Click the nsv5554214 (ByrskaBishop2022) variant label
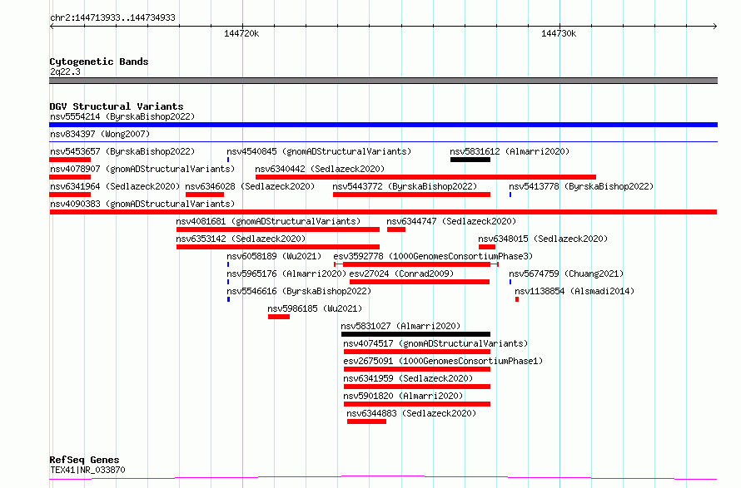The image size is (741, 488). tap(122, 116)
